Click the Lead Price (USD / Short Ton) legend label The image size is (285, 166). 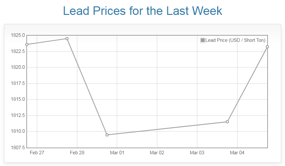(235, 40)
